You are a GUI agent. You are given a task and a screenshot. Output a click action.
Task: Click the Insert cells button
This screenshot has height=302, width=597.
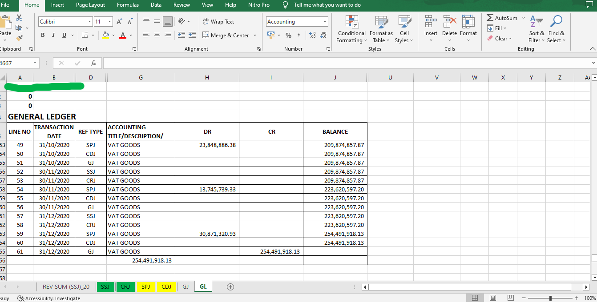click(431, 29)
